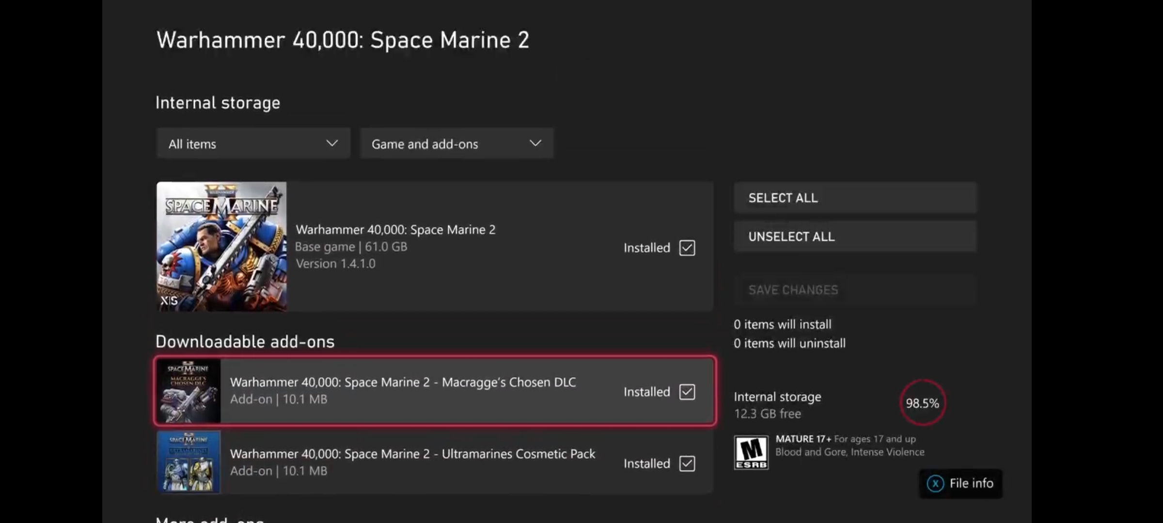This screenshot has width=1163, height=523.
Task: Click the SAVE CHANGES button
Action: coord(855,290)
